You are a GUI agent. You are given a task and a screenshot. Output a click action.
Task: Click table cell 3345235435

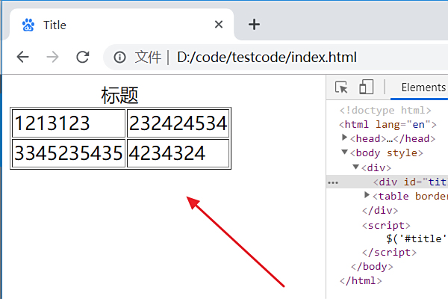[x=69, y=153]
